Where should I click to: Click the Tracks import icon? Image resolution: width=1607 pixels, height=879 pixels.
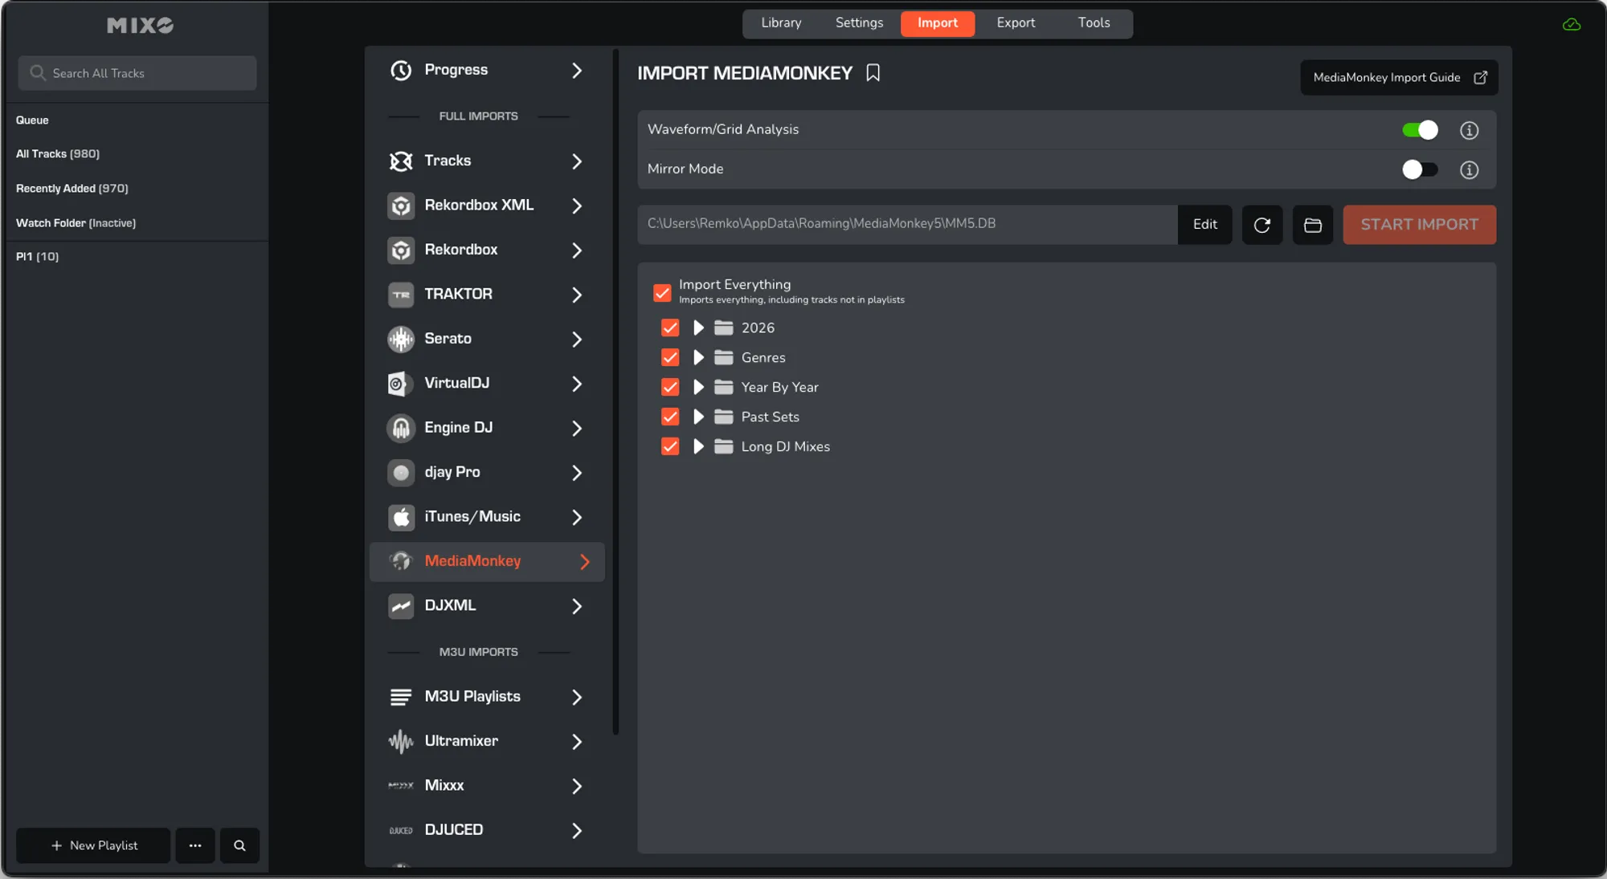point(401,161)
